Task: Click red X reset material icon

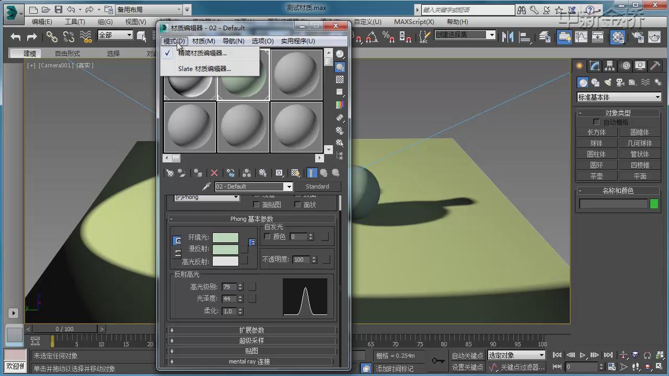Action: click(214, 173)
